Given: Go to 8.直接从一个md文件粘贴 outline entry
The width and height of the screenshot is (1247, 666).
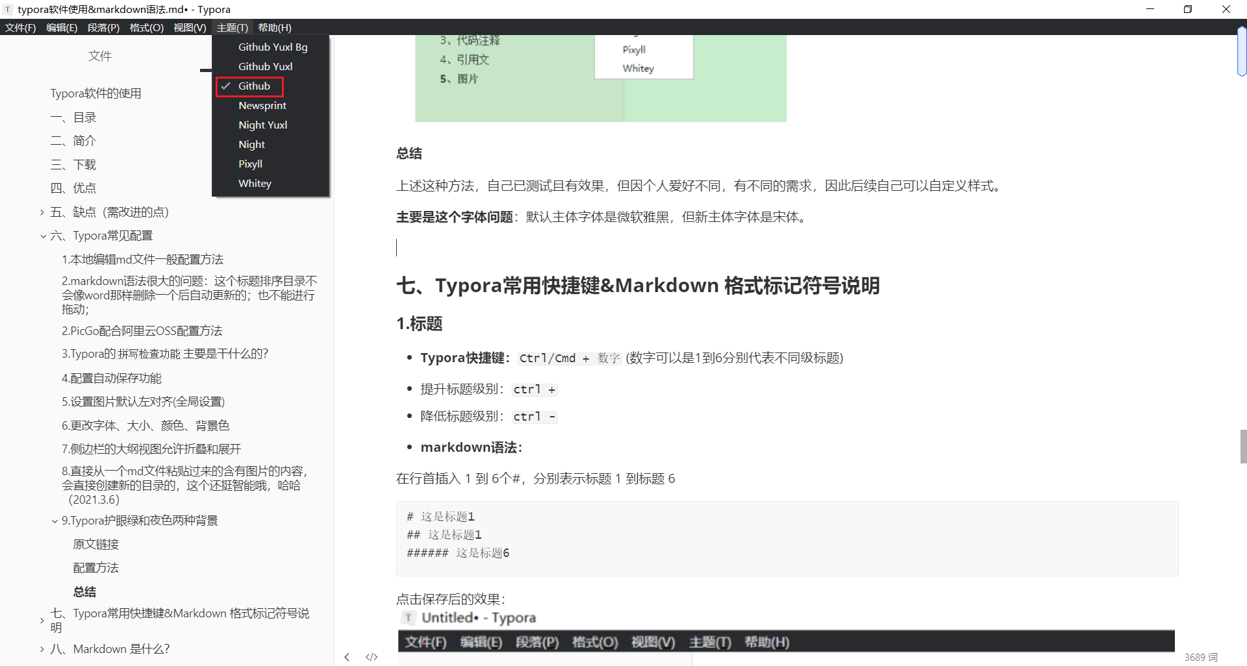Looking at the screenshot, I should pos(185,485).
